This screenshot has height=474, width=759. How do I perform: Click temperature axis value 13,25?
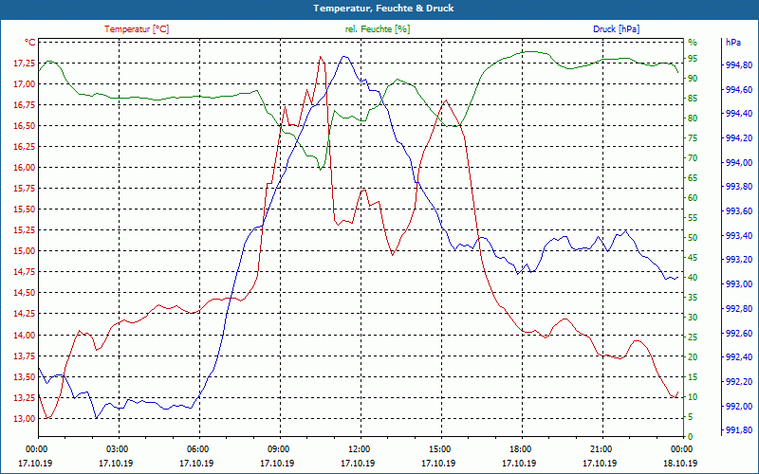tap(26, 397)
